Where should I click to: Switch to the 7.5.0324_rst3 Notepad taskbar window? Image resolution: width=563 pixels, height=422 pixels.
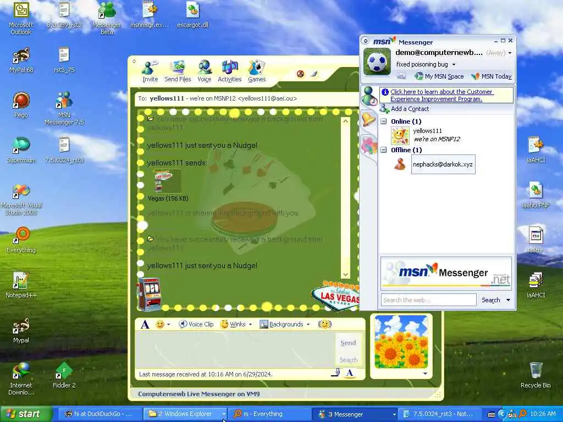[440, 414]
